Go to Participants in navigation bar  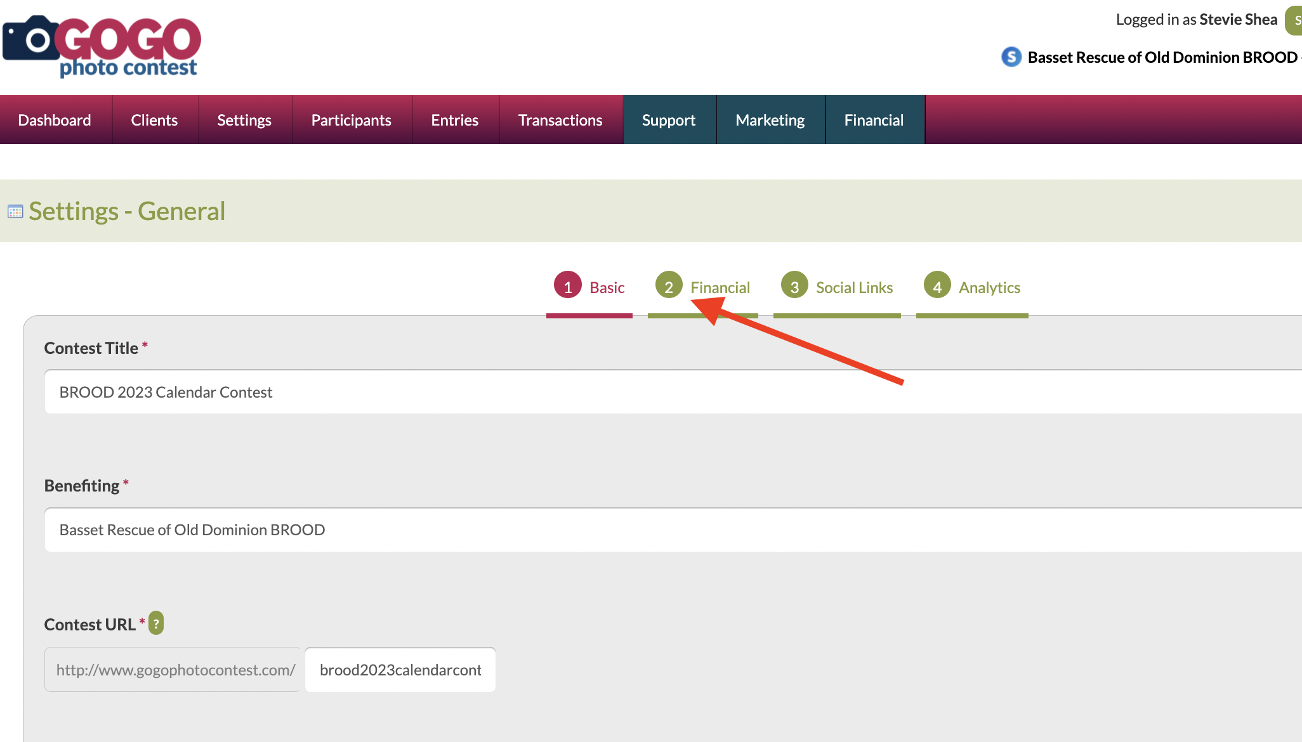click(x=351, y=120)
